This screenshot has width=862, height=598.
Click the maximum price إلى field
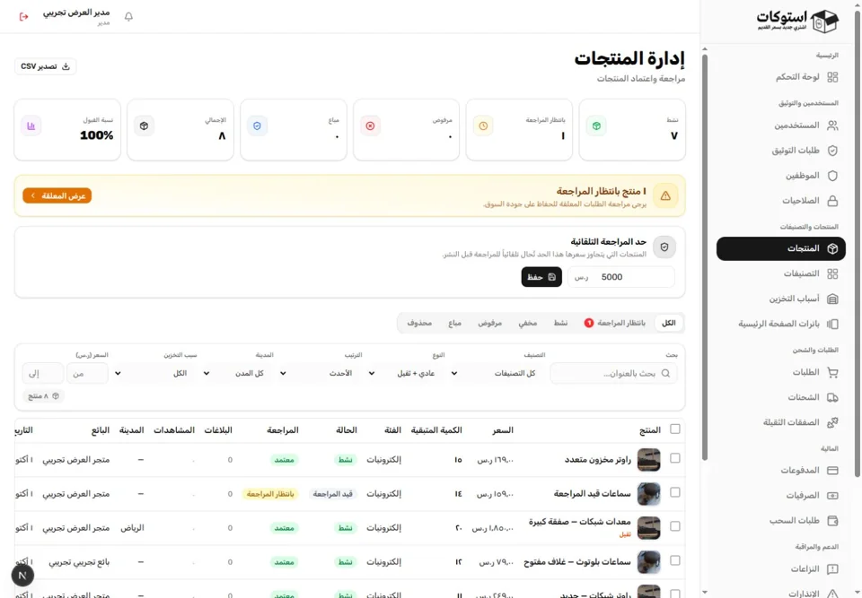pos(43,373)
